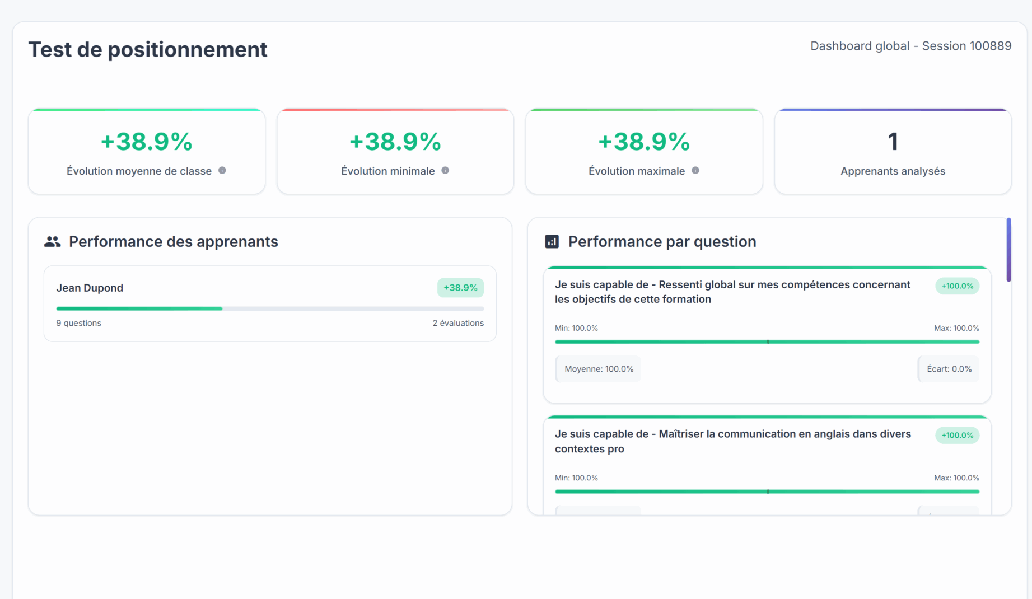Image resolution: width=1032 pixels, height=599 pixels.
Task: Click the chart icon beside Performance par question
Action: [552, 242]
